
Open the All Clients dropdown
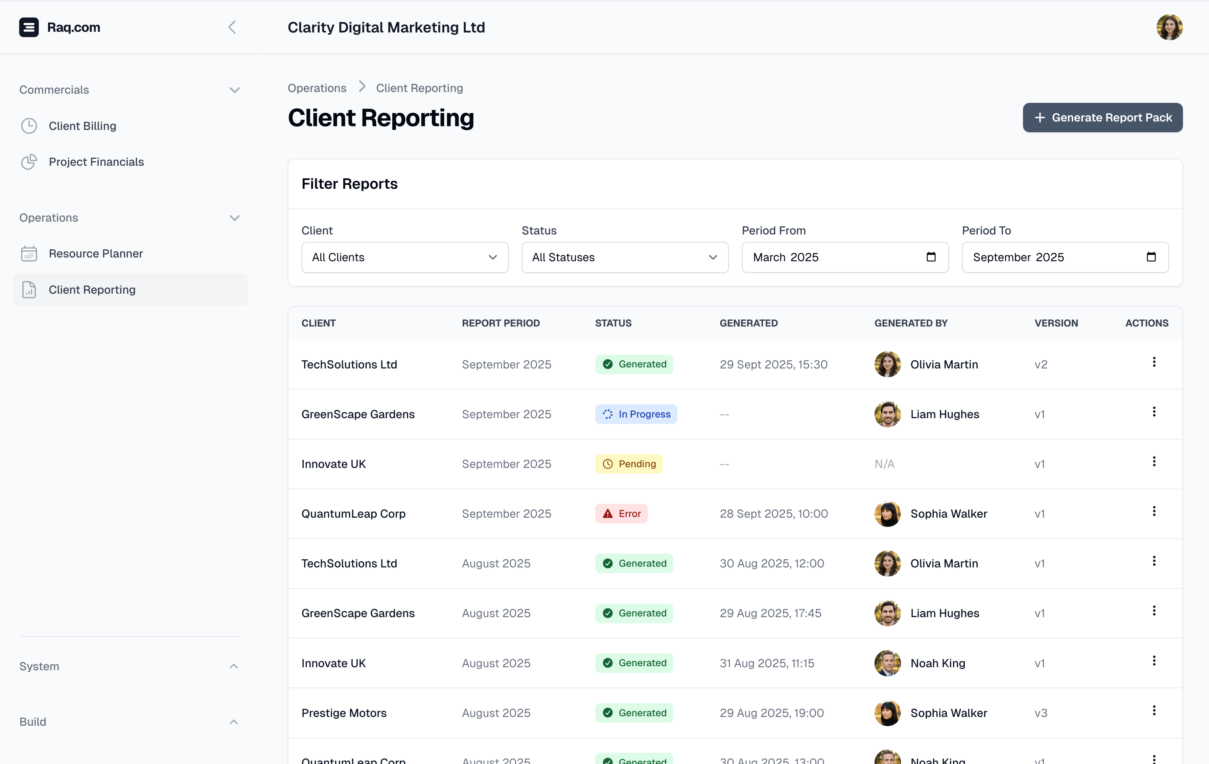405,257
